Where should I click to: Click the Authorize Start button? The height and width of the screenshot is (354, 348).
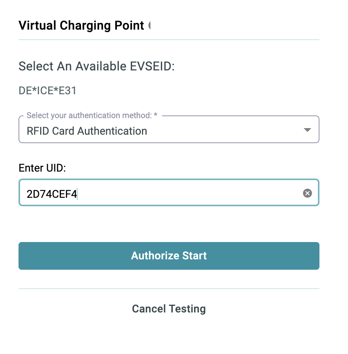point(169,256)
